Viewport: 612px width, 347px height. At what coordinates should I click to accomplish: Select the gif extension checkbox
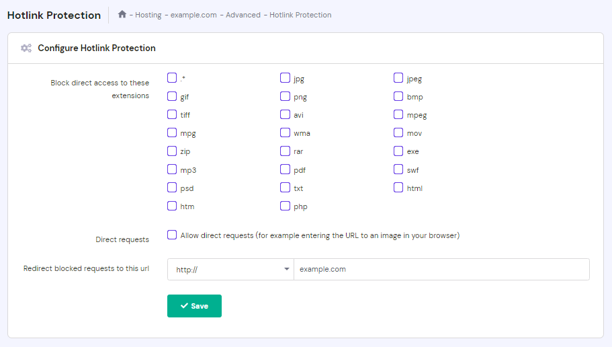coord(172,96)
